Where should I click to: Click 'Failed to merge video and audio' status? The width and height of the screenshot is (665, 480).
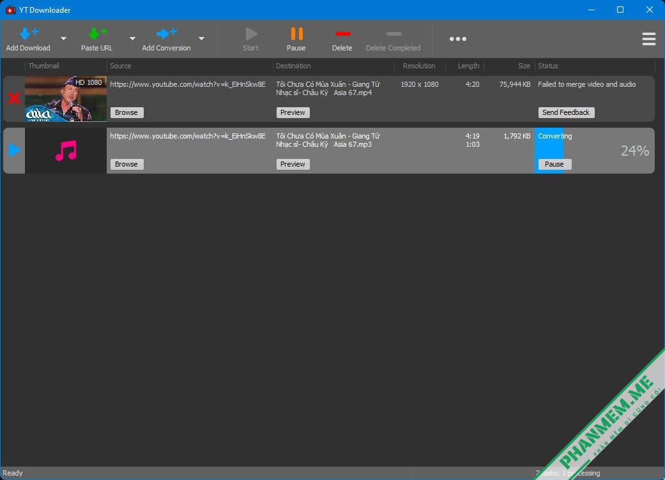coord(587,84)
